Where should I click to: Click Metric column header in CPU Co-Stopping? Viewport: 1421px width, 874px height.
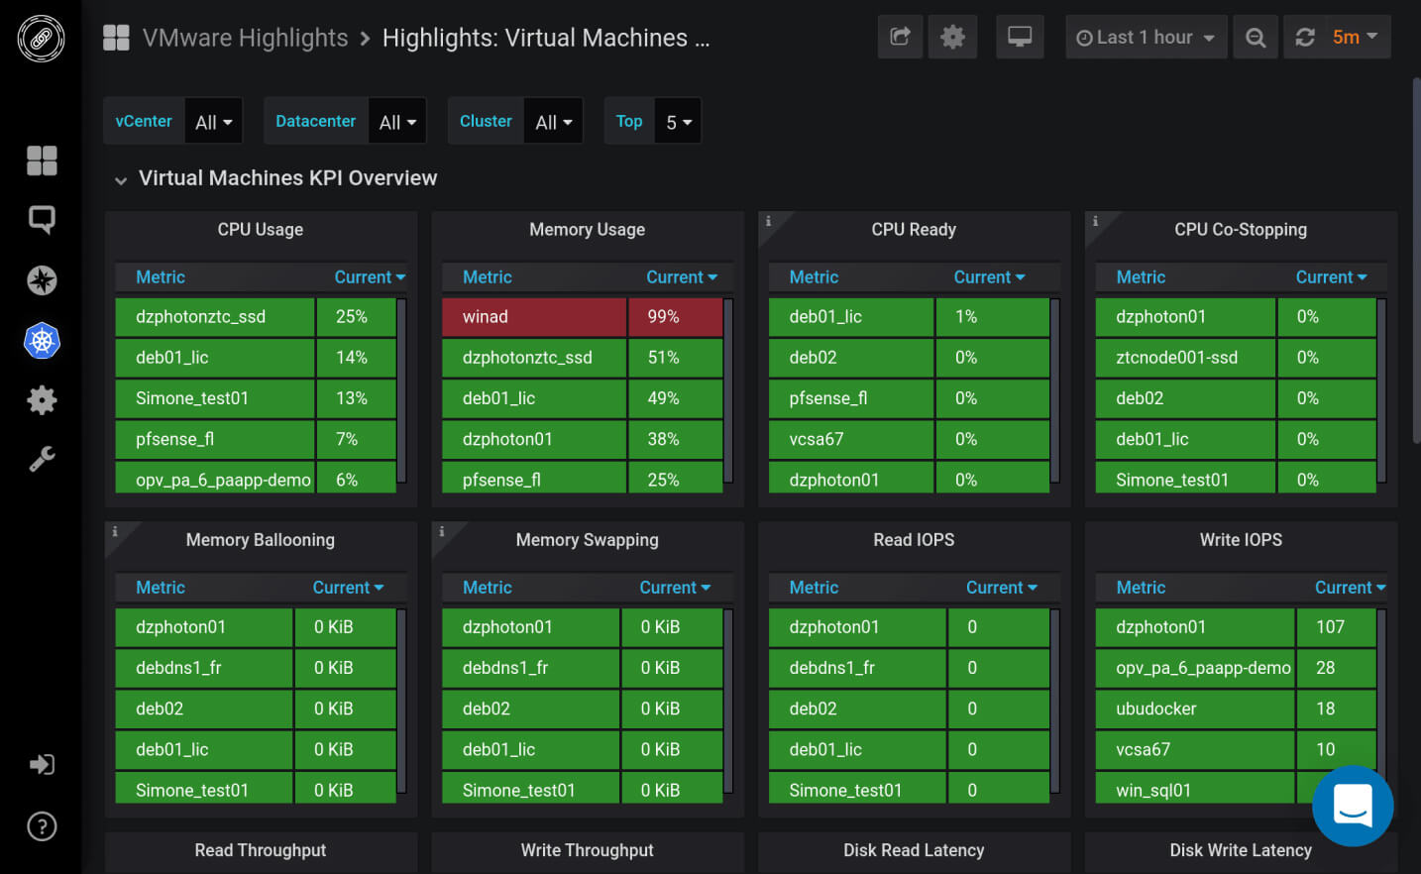[1141, 277]
